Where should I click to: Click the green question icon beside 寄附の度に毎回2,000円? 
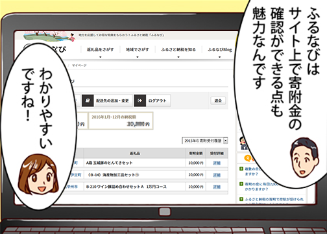pos(241,184)
